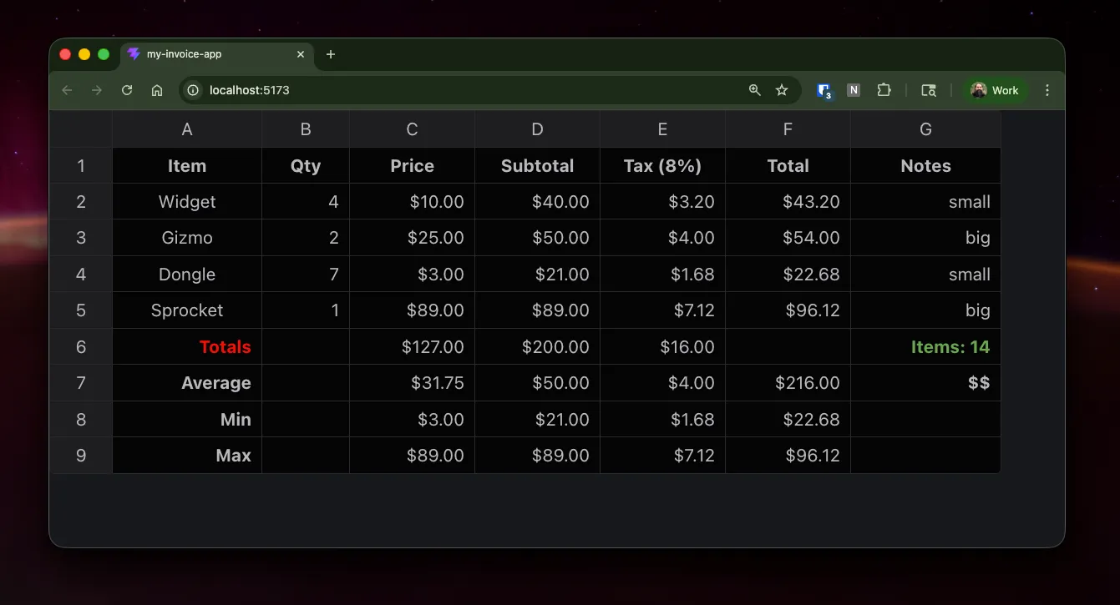This screenshot has height=605, width=1120.
Task: Open the Extensions puzzle icon
Action: [x=884, y=90]
